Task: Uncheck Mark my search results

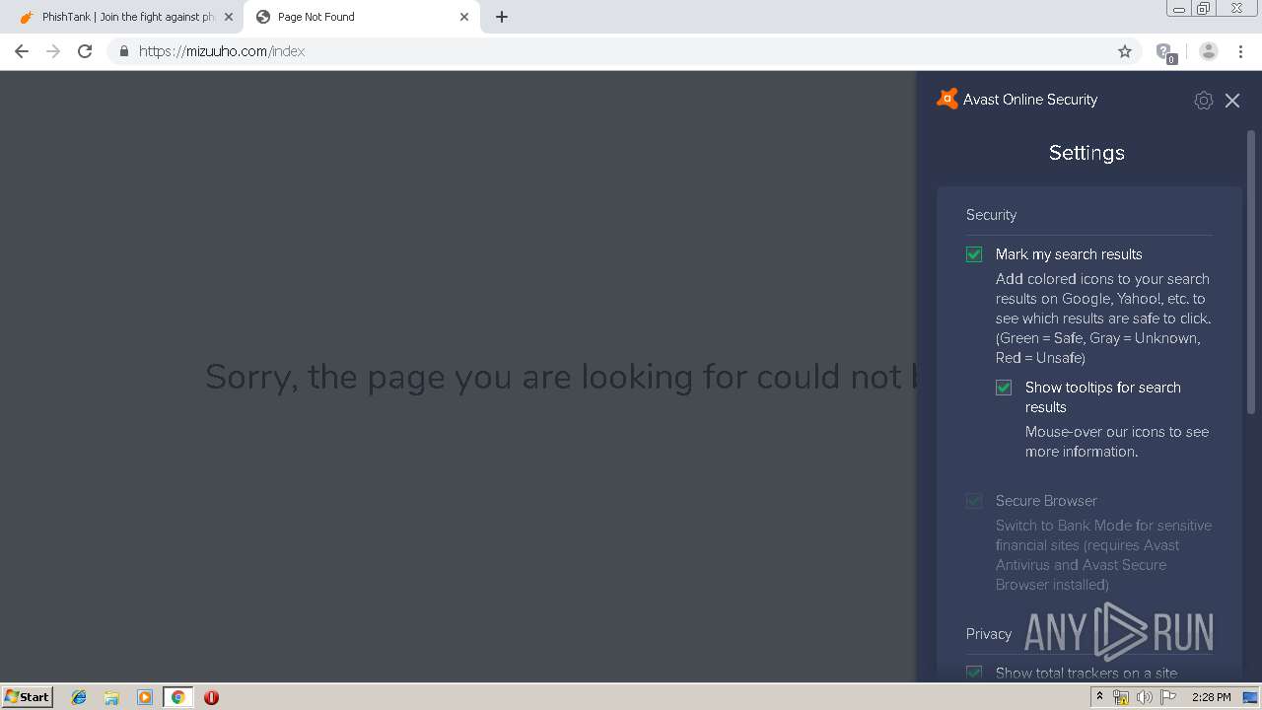Action: click(974, 254)
